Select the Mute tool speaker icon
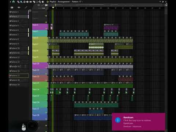The height and width of the screenshot is (132, 176). pyautogui.click(x=27, y=2)
